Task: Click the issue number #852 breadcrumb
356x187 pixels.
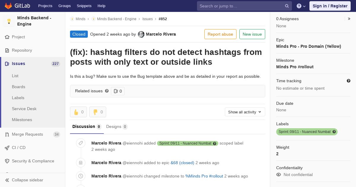Action: point(163,19)
